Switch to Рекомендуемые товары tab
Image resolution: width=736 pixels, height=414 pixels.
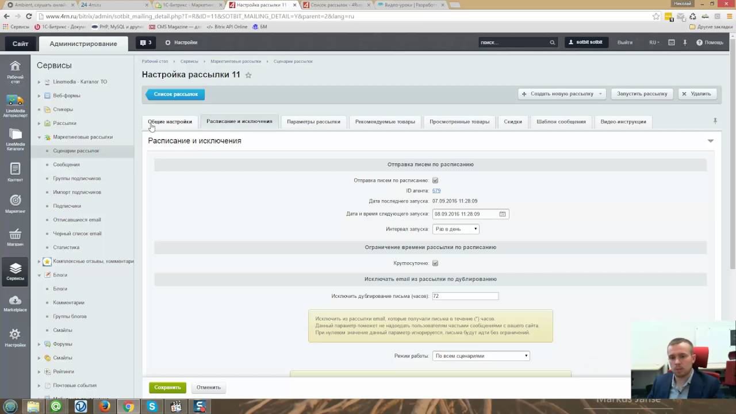[x=385, y=121]
